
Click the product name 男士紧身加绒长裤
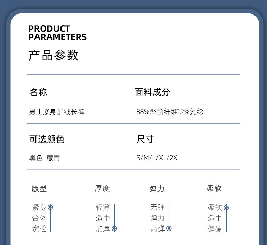(57, 112)
